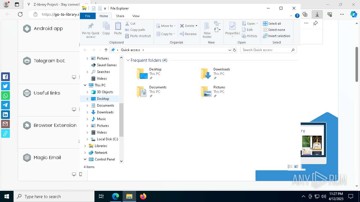Expand the Searches tree node
Viewport: 360px width, 202px height.
tap(87, 72)
